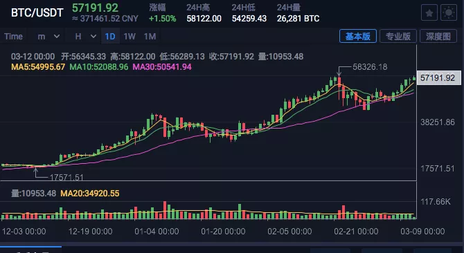Image resolution: width=464 pixels, height=253 pixels.
Task: Click the 57191.92 current price label
Action: [438, 78]
